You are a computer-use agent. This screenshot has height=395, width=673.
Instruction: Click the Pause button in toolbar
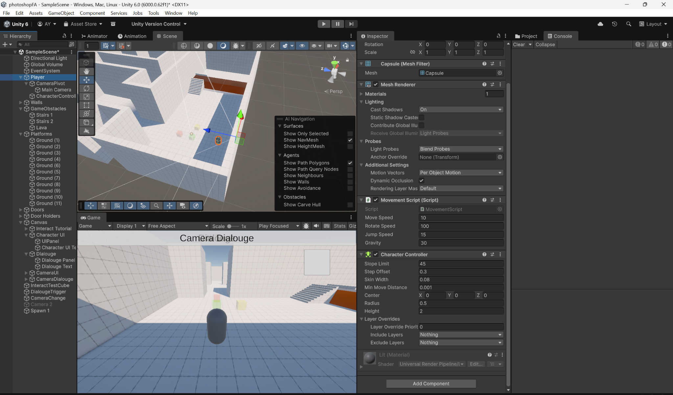tap(337, 24)
